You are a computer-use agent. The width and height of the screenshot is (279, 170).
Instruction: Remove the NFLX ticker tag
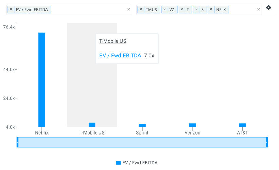coord(211,9)
